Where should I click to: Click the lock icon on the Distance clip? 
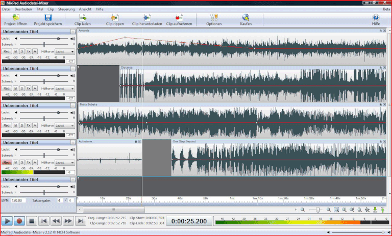coord(380,68)
